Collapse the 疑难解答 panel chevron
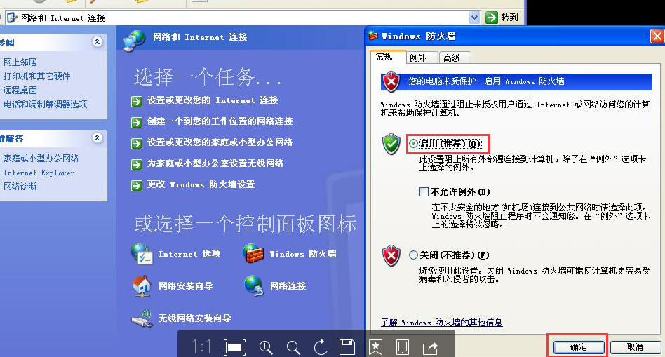Screen dimensions: 665x357 point(97,137)
